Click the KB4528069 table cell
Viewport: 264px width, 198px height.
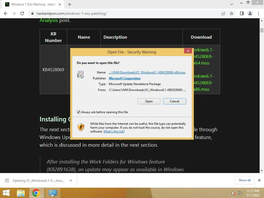click(x=53, y=70)
